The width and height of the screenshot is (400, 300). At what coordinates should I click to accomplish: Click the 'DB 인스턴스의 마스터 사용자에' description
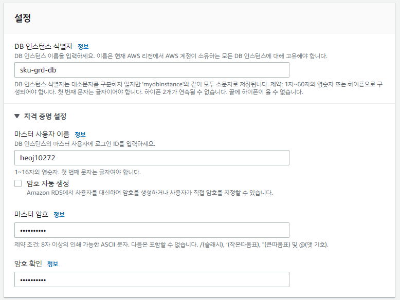pyautogui.click(x=85, y=144)
